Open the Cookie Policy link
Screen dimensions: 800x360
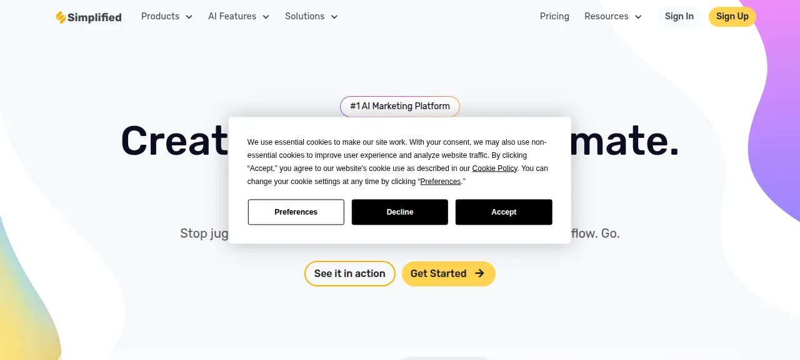pyautogui.click(x=495, y=168)
